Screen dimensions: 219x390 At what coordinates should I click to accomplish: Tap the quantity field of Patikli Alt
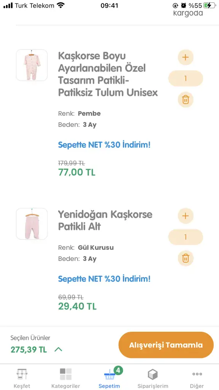[x=186, y=237]
